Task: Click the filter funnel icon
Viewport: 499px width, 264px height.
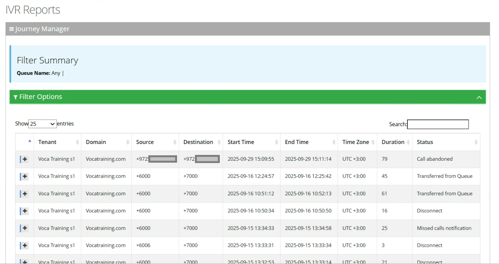Action: [16, 97]
